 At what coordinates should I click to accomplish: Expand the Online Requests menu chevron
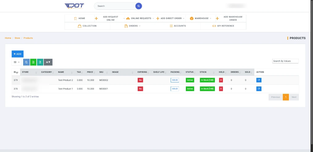153,18
